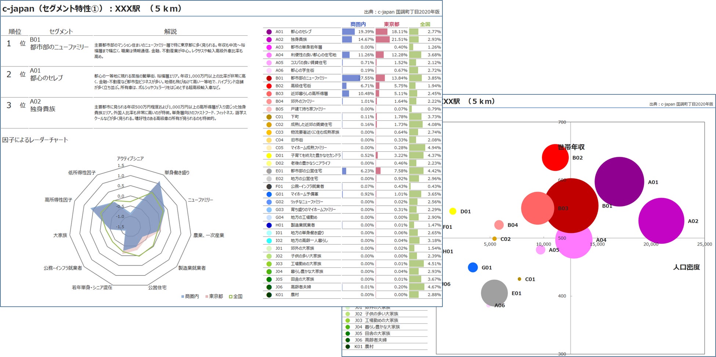Image resolution: width=716 pixels, height=357 pixels.
Task: Click the tiny C02 bubble in scatter chart
Action: (495, 239)
